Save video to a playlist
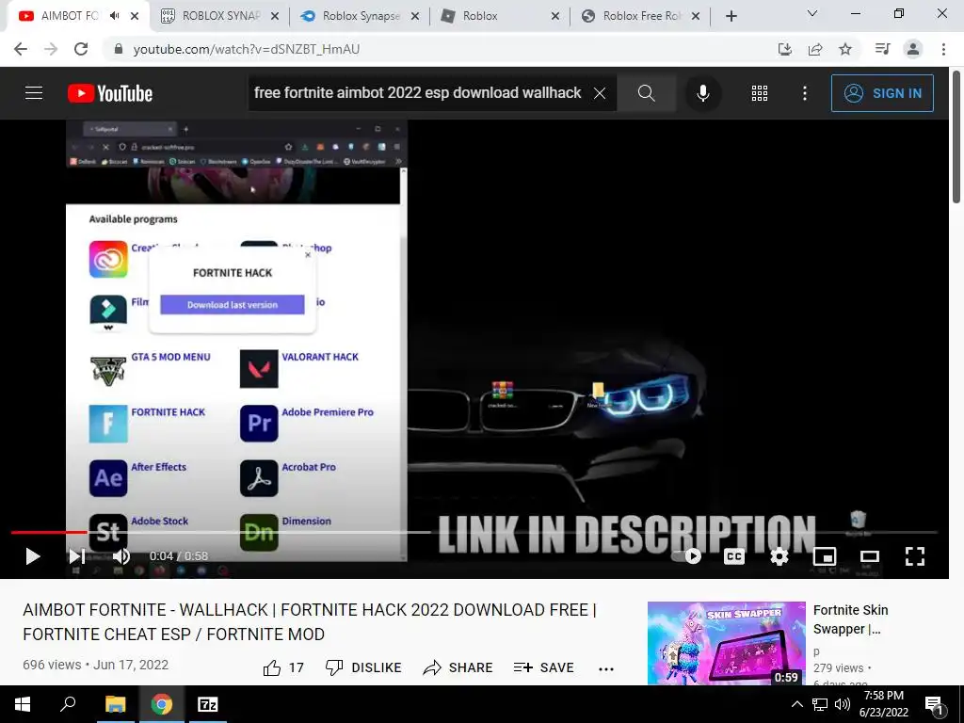964x723 pixels. click(x=543, y=667)
